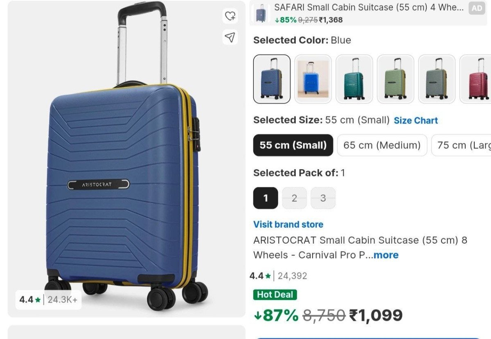Select Pack of 3
This screenshot has height=339, width=491.
pos(323,198)
